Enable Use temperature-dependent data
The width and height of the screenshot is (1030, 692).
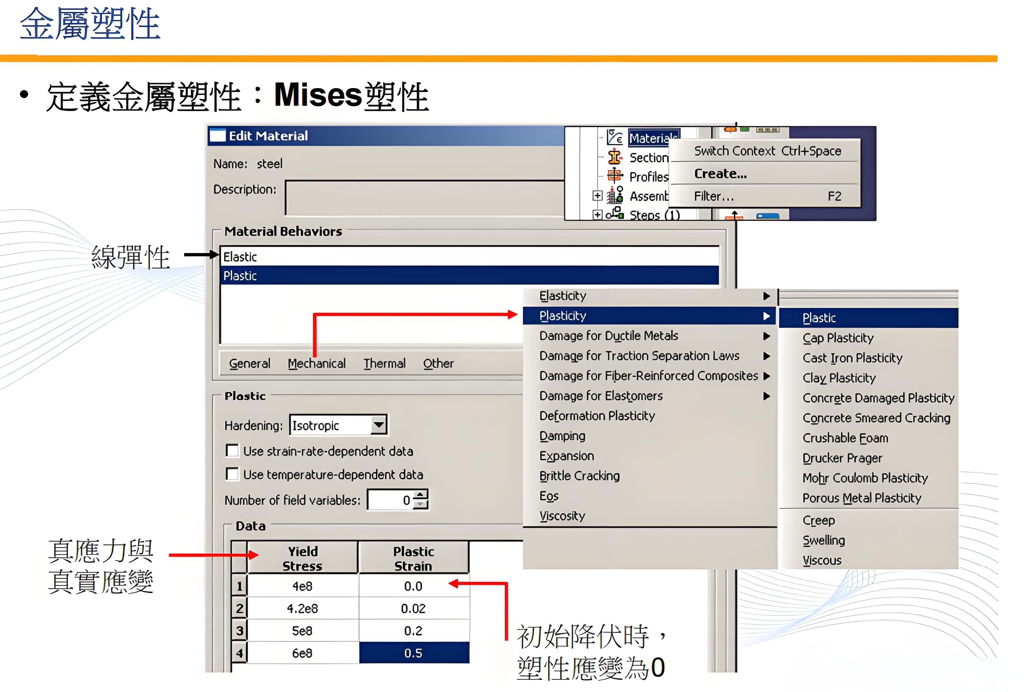pyautogui.click(x=232, y=474)
